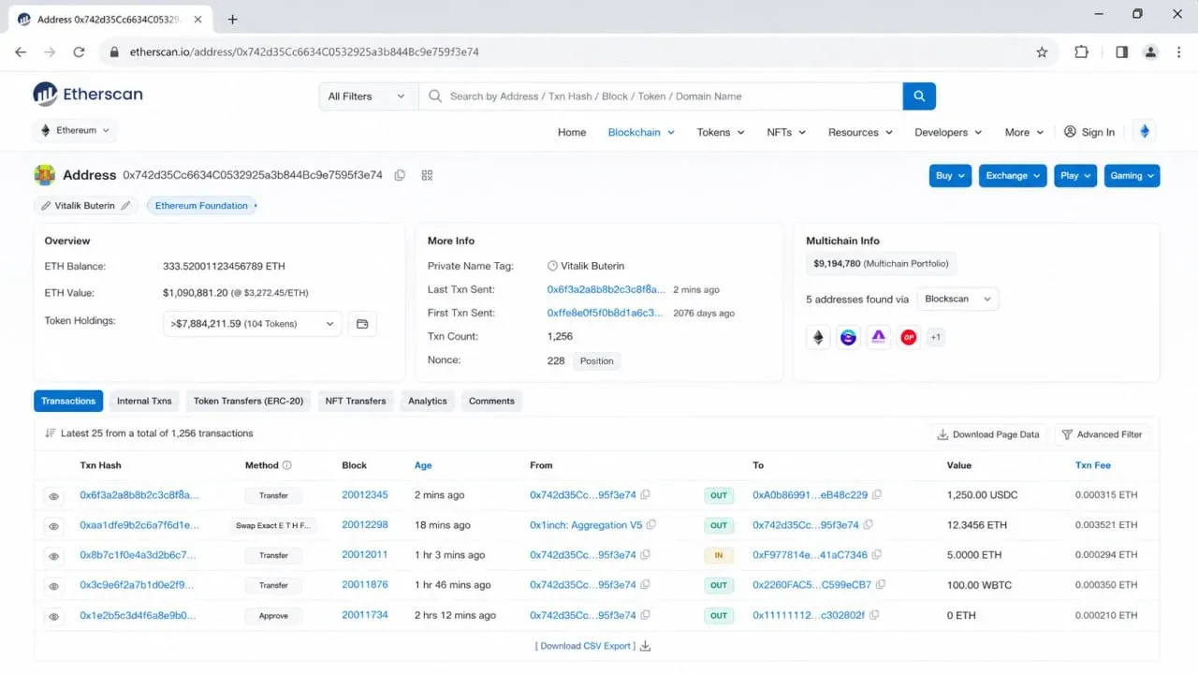This screenshot has height=674, width=1198.
Task: Click the Ethereum diamond icon near Sign In
Action: pyautogui.click(x=1144, y=132)
